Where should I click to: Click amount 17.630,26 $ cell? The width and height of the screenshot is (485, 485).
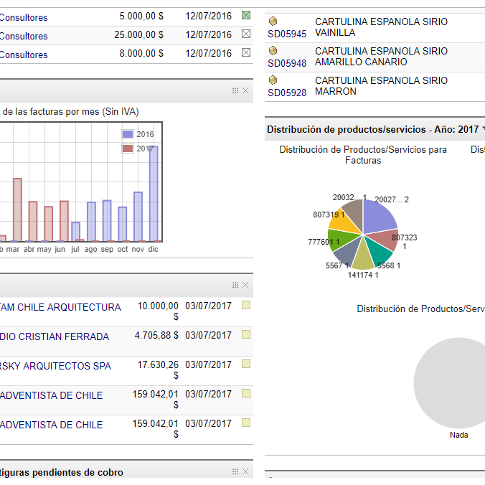pyautogui.click(x=158, y=369)
